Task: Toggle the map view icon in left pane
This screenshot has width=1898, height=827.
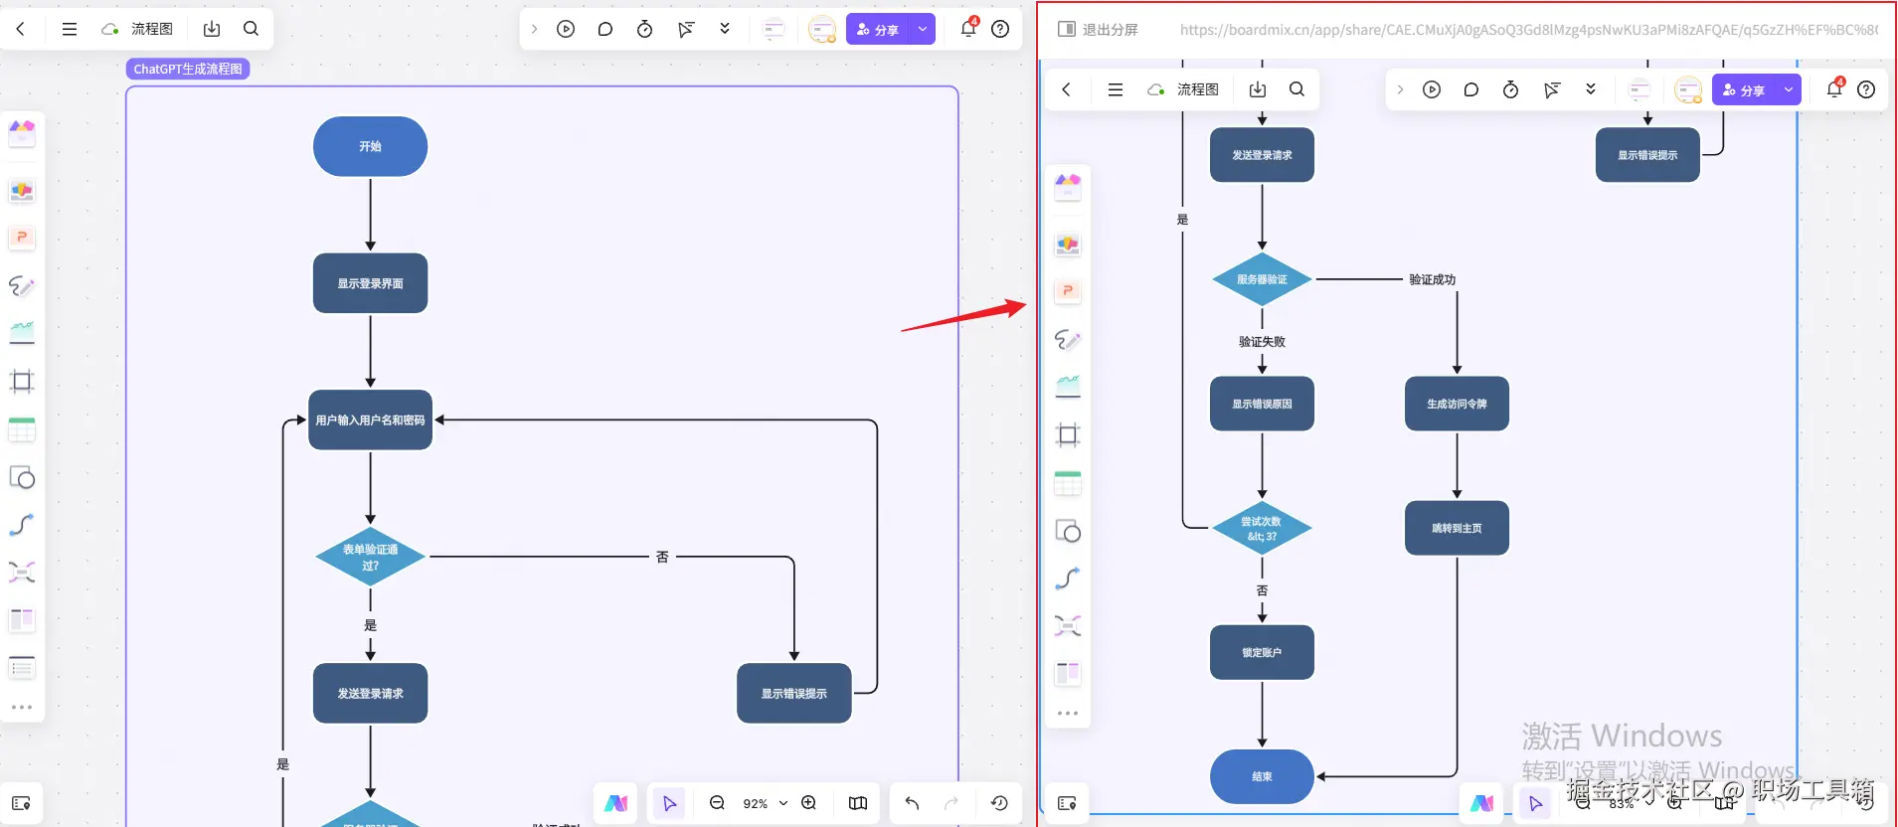Action: (x=858, y=803)
